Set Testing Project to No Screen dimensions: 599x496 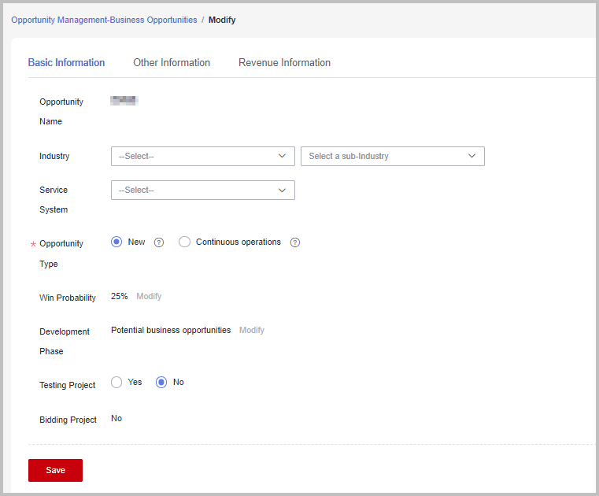tap(162, 382)
